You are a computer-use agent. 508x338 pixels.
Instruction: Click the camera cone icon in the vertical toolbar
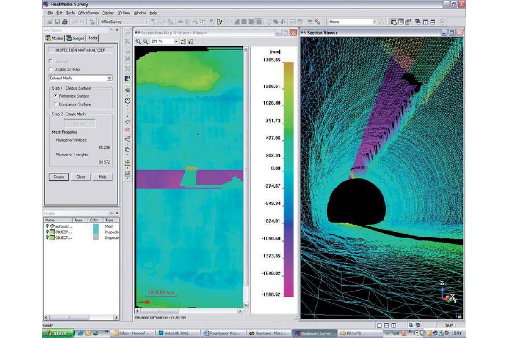[127, 139]
